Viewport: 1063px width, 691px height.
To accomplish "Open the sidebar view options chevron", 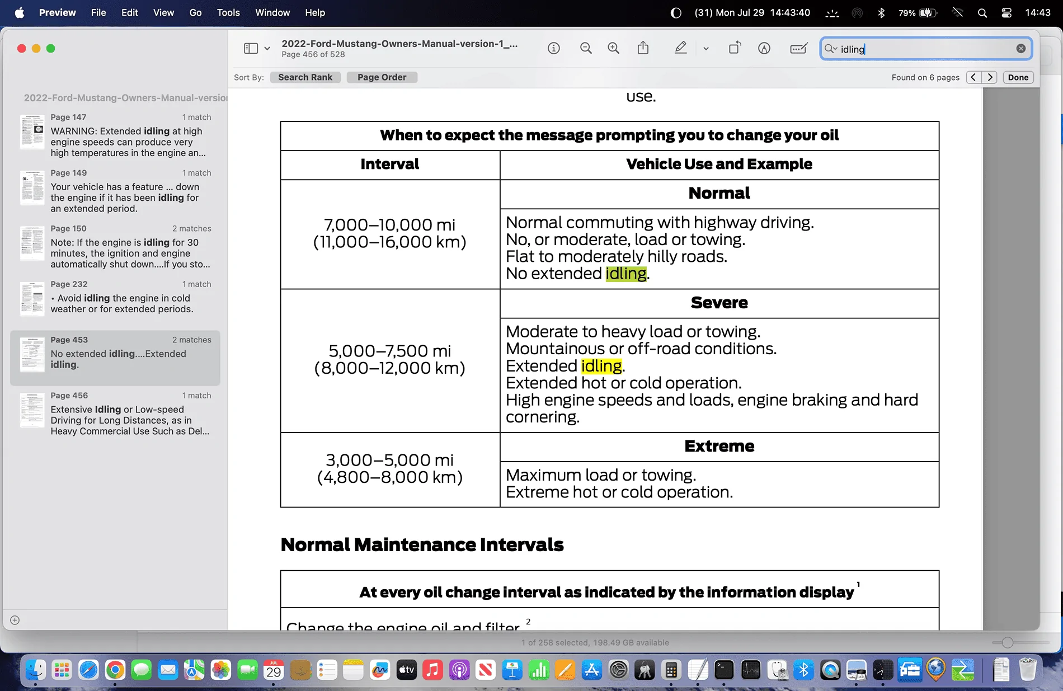I will (x=267, y=49).
